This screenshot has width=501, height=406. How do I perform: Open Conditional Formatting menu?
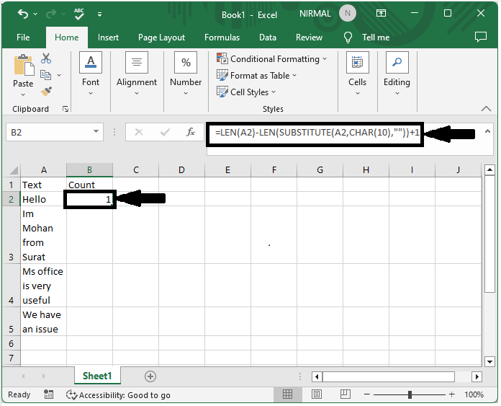point(271,59)
